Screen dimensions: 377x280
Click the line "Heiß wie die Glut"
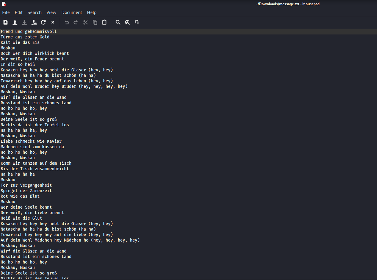[x=21, y=218]
